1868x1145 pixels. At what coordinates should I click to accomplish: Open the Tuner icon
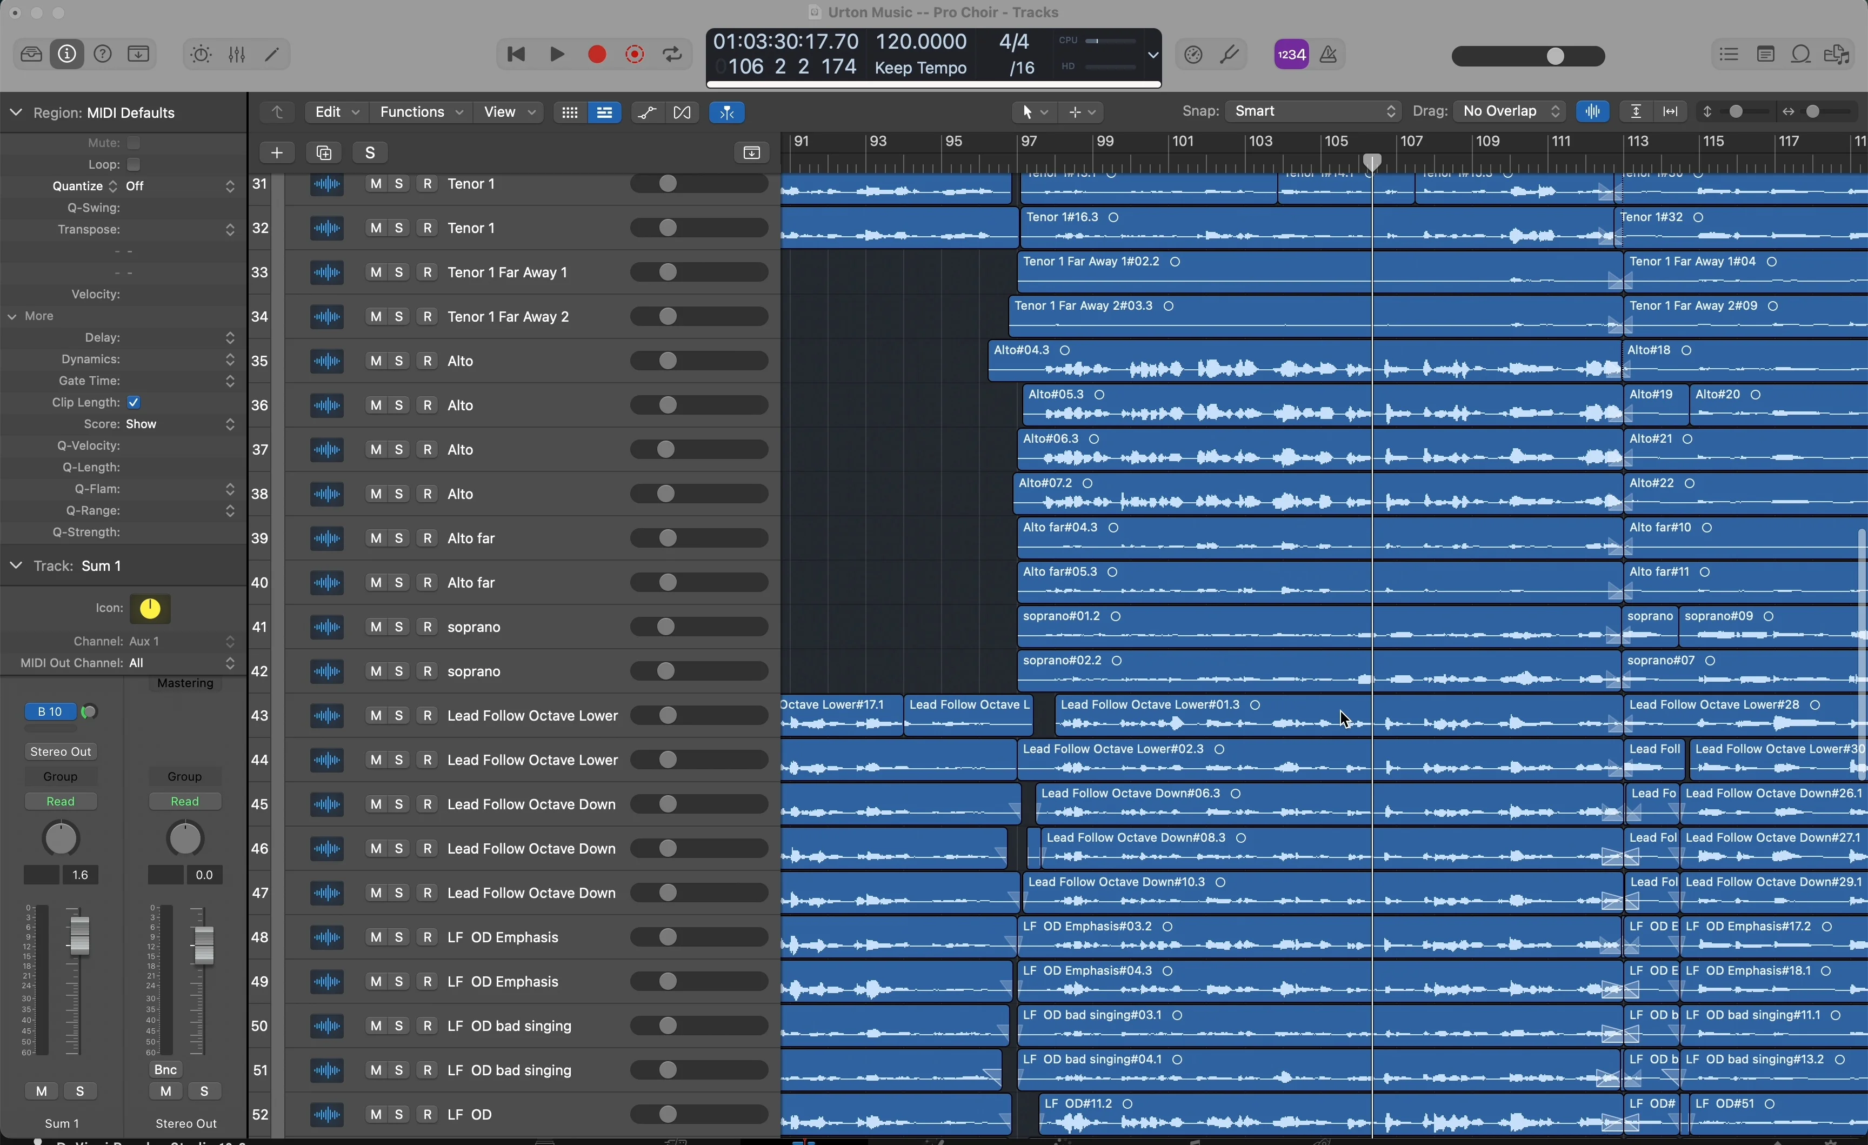click(1229, 55)
